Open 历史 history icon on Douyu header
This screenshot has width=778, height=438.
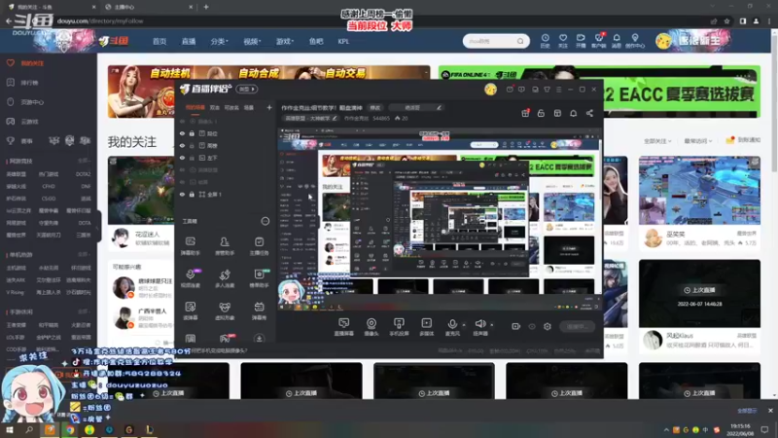tap(545, 41)
